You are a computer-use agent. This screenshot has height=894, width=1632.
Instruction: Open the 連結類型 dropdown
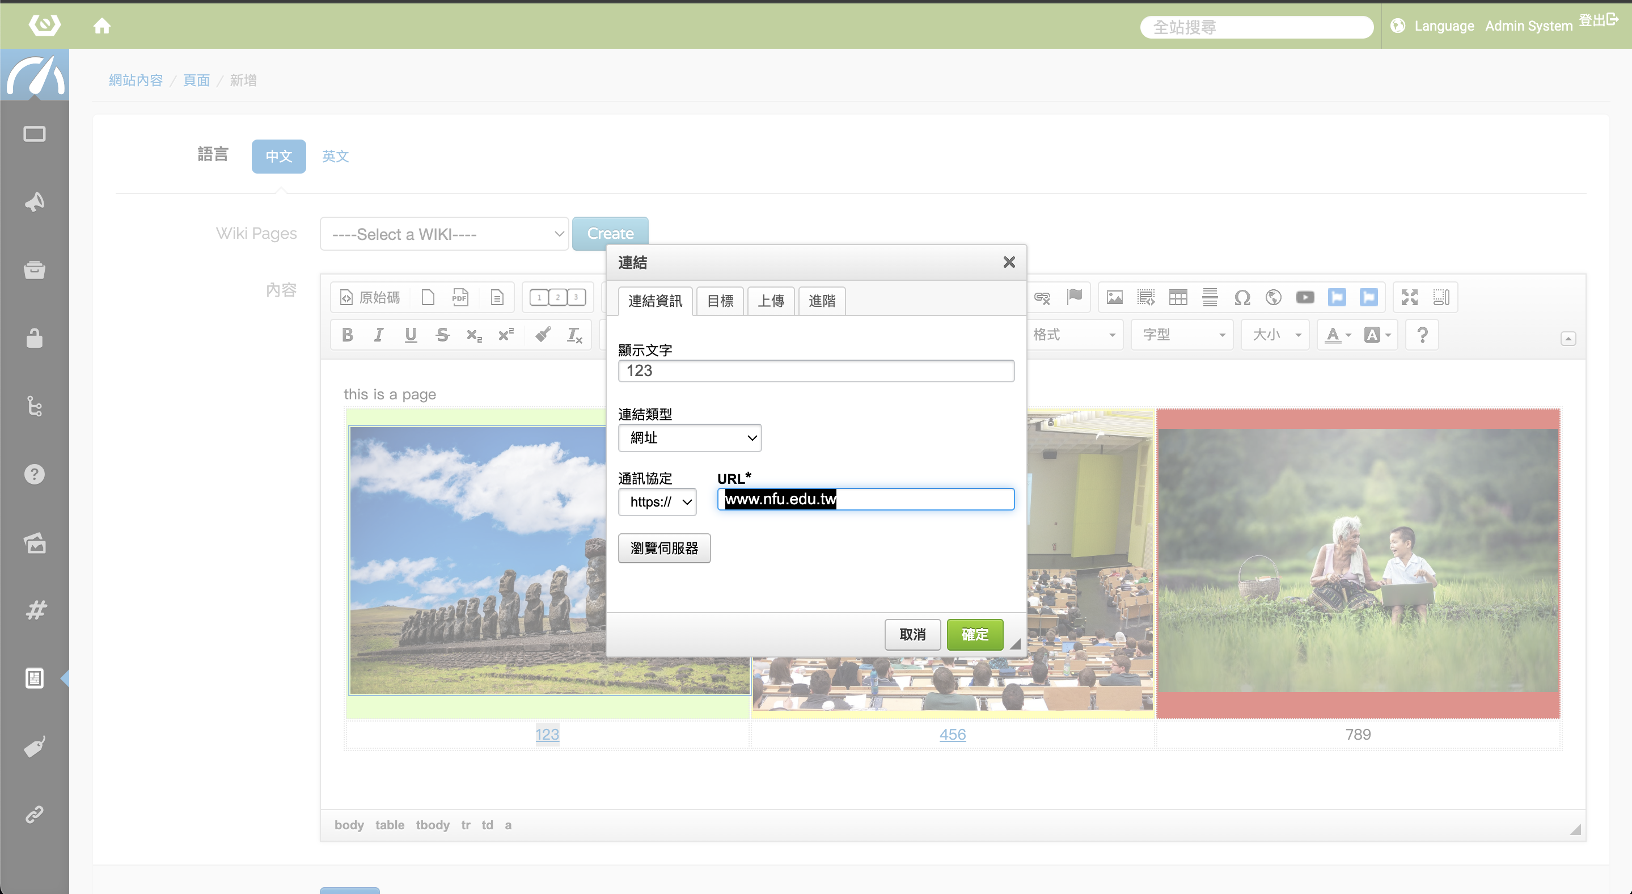[x=690, y=438]
